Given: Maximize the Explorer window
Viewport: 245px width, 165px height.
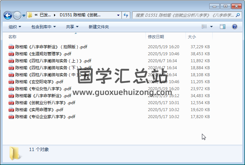Looking at the screenshot, I should click(x=225, y=6).
